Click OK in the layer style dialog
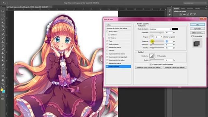This screenshot has width=208, height=117. coord(197,25)
